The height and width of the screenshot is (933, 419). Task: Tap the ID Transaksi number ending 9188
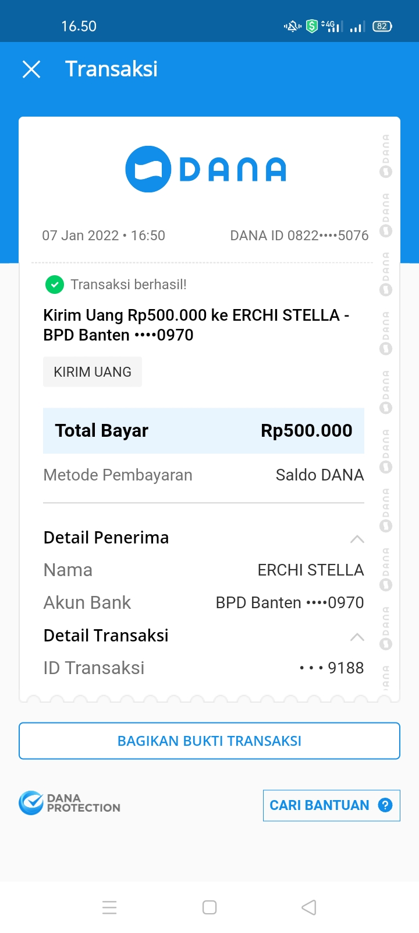pos(332,668)
